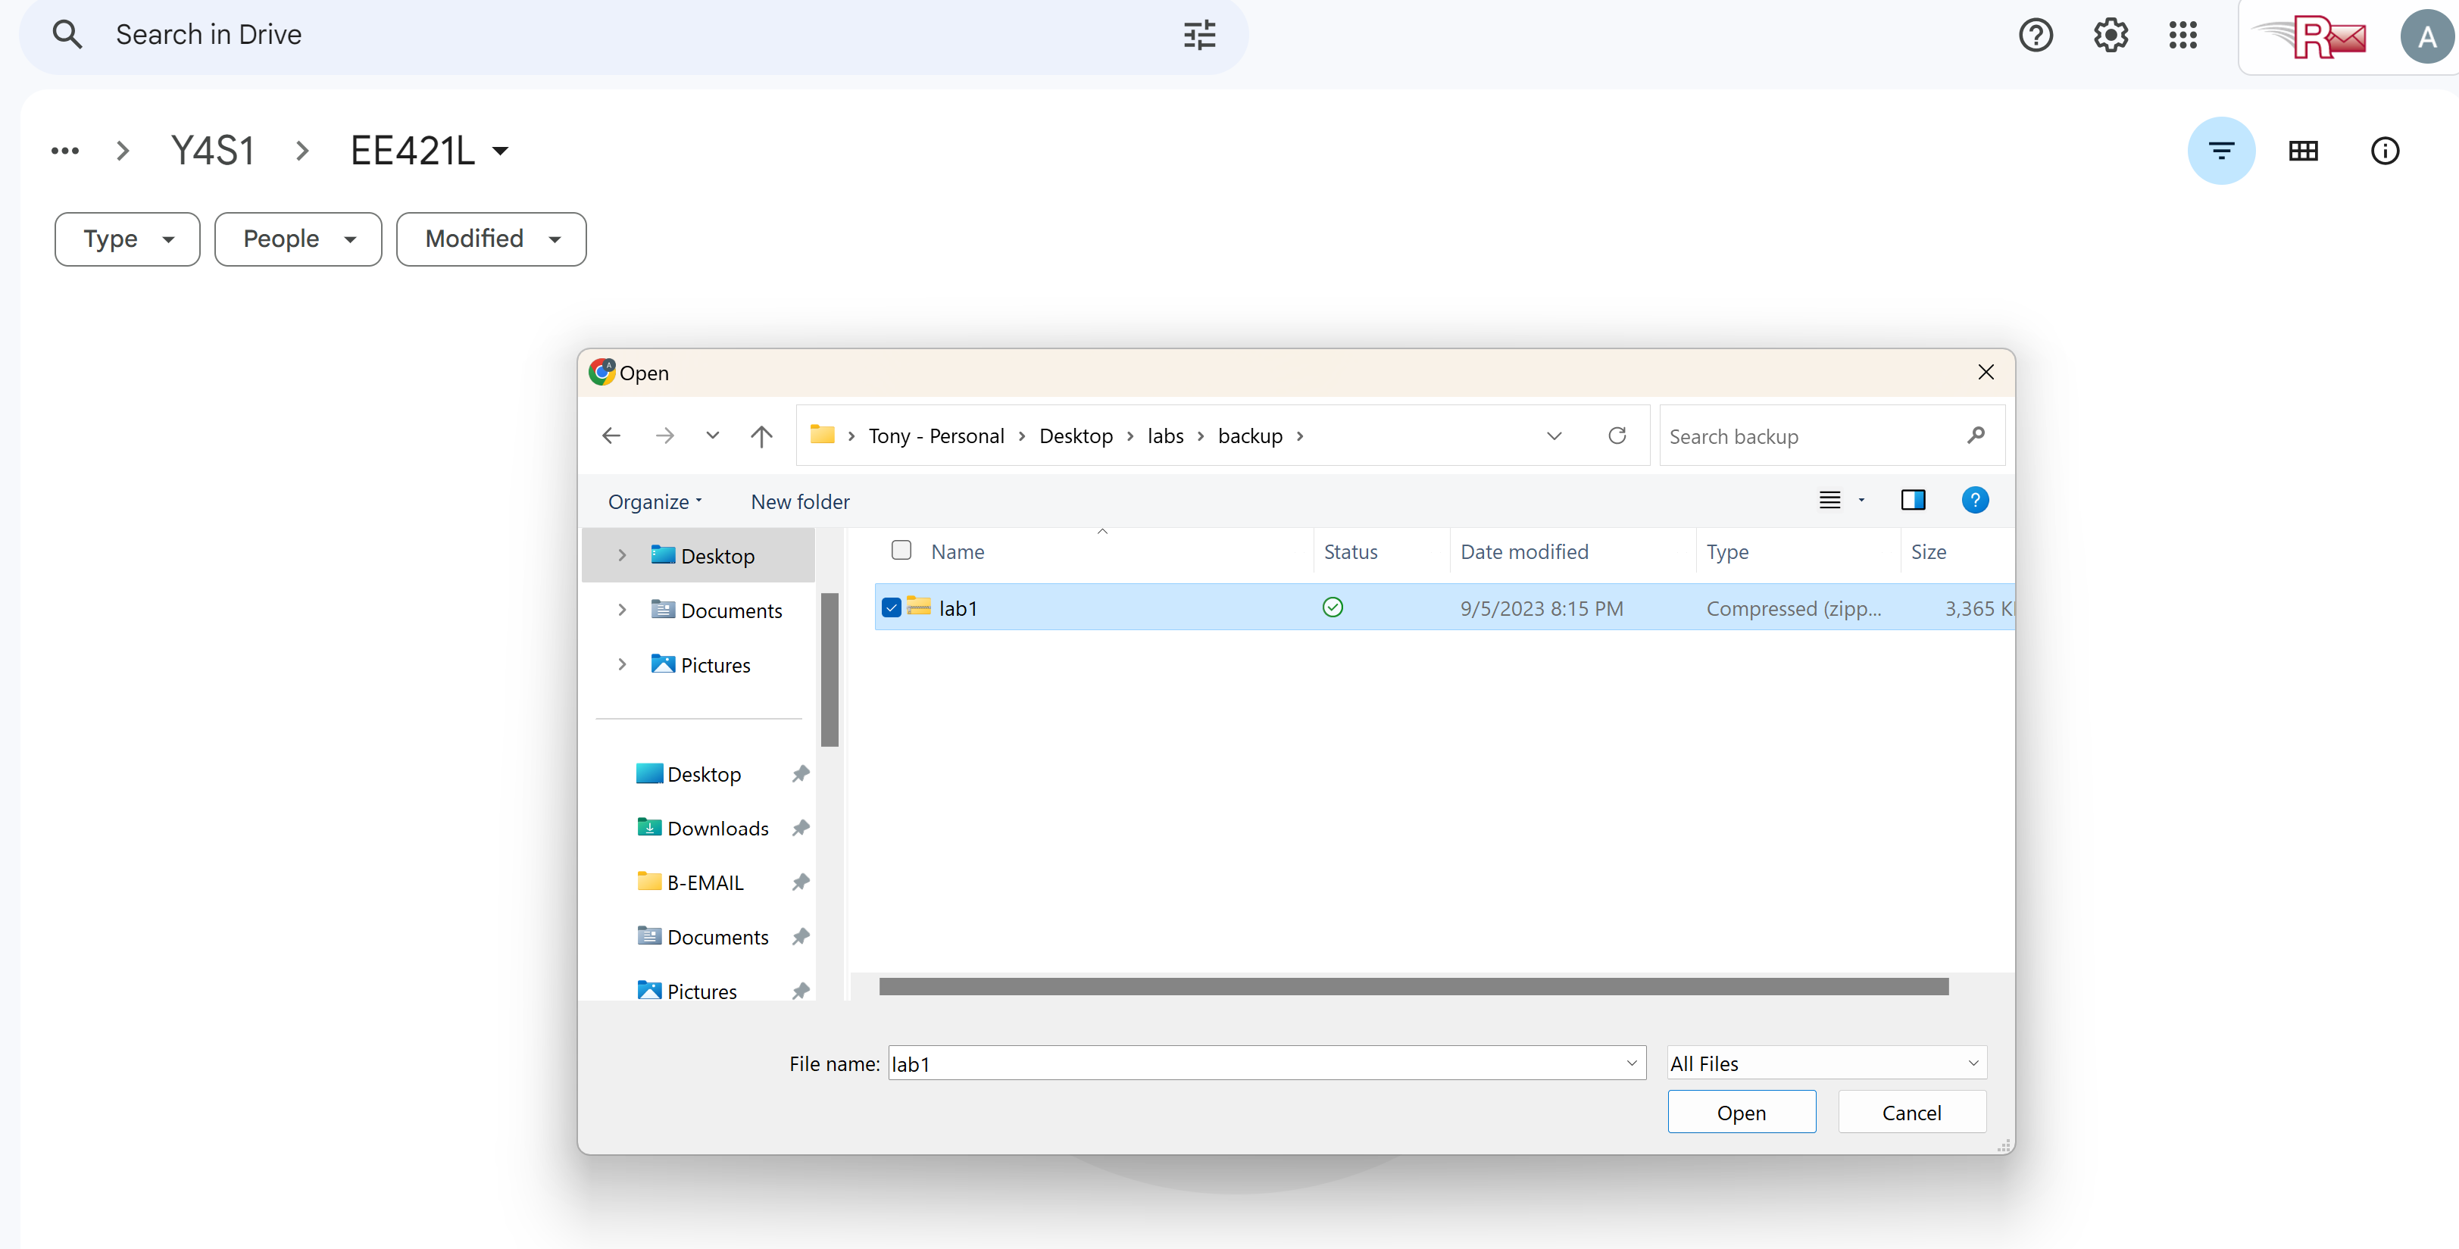2459x1249 pixels.
Task: Refresh the backup folder listing
Action: (1616, 436)
